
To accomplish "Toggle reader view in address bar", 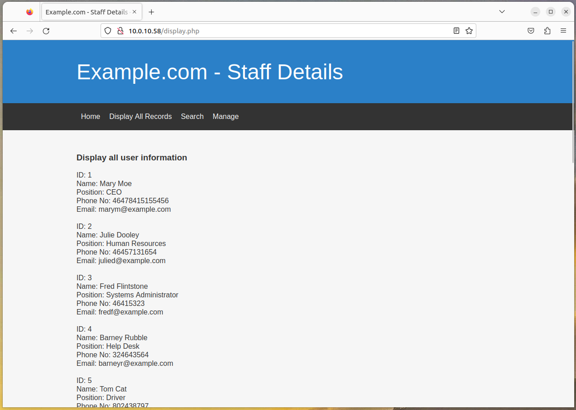I will click(456, 31).
